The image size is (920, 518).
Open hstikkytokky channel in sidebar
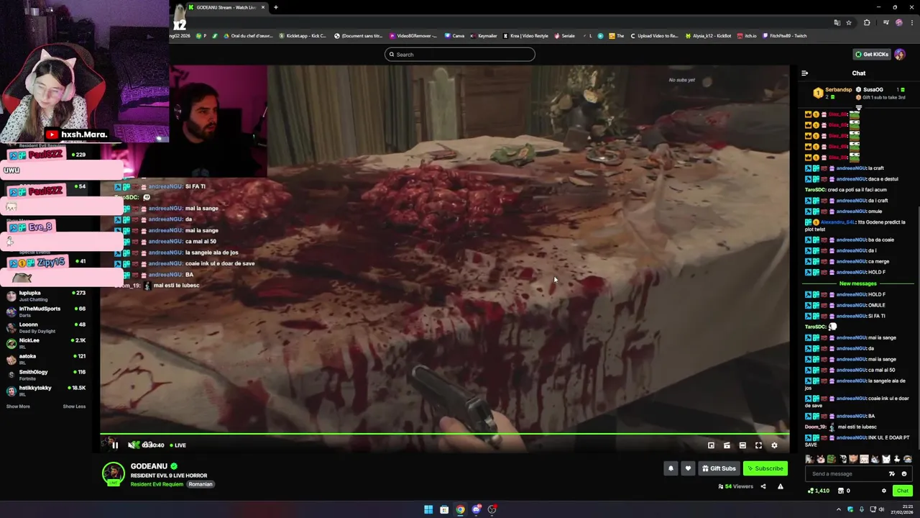point(46,391)
